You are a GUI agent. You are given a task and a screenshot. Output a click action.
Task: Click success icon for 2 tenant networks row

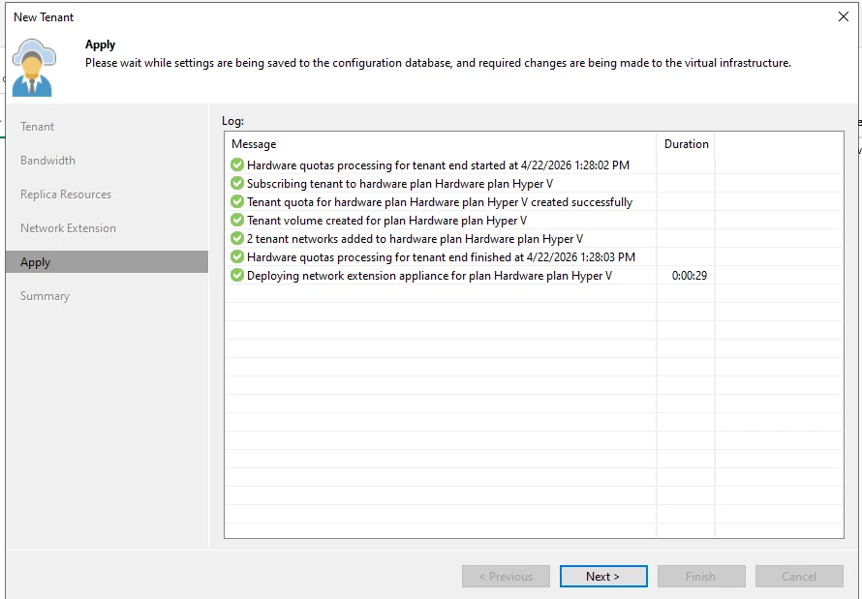point(237,238)
